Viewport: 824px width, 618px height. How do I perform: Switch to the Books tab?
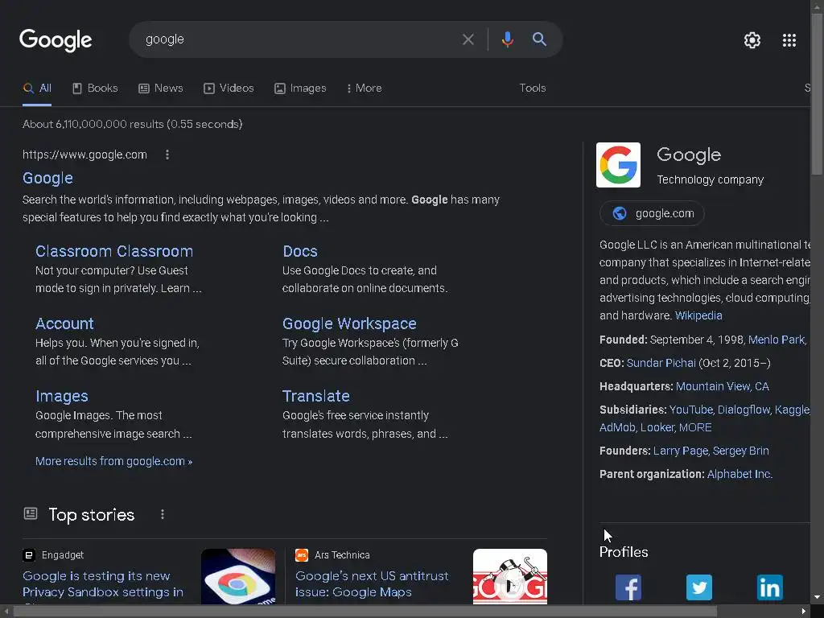[x=95, y=89]
